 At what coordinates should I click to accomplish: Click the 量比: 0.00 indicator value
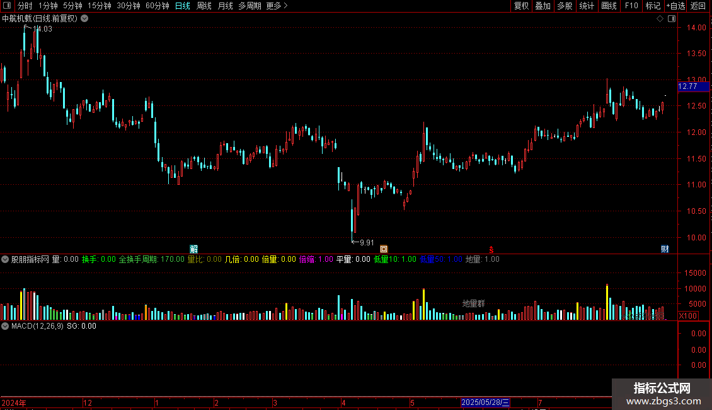[204, 259]
